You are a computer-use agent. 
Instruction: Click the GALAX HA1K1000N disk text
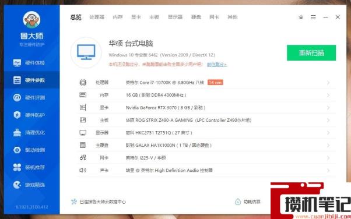point(169,145)
